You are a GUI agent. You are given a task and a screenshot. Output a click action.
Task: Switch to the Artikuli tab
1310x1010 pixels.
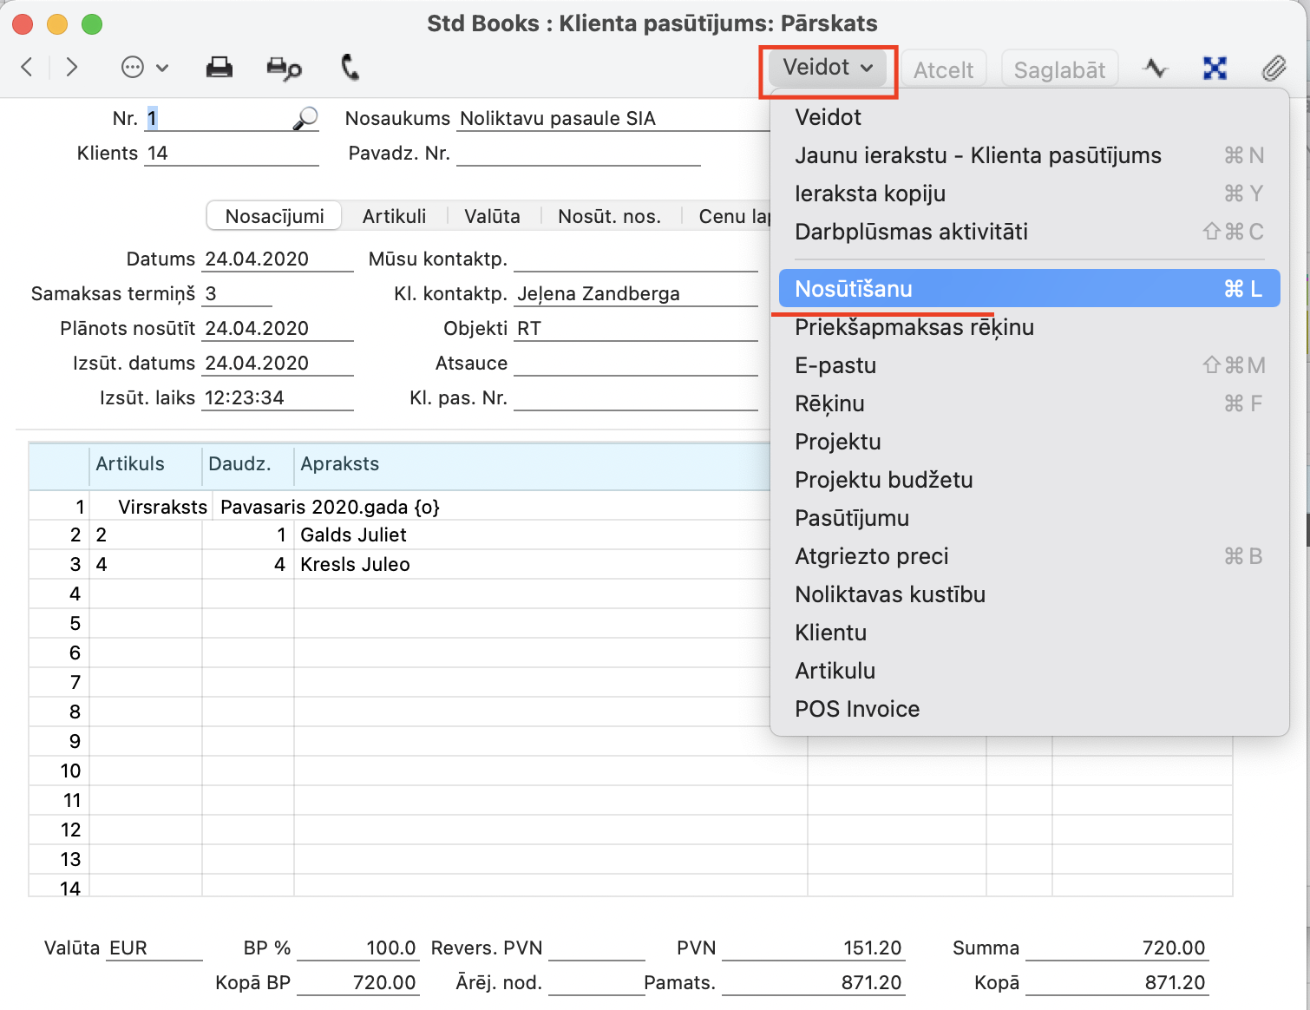tap(394, 216)
